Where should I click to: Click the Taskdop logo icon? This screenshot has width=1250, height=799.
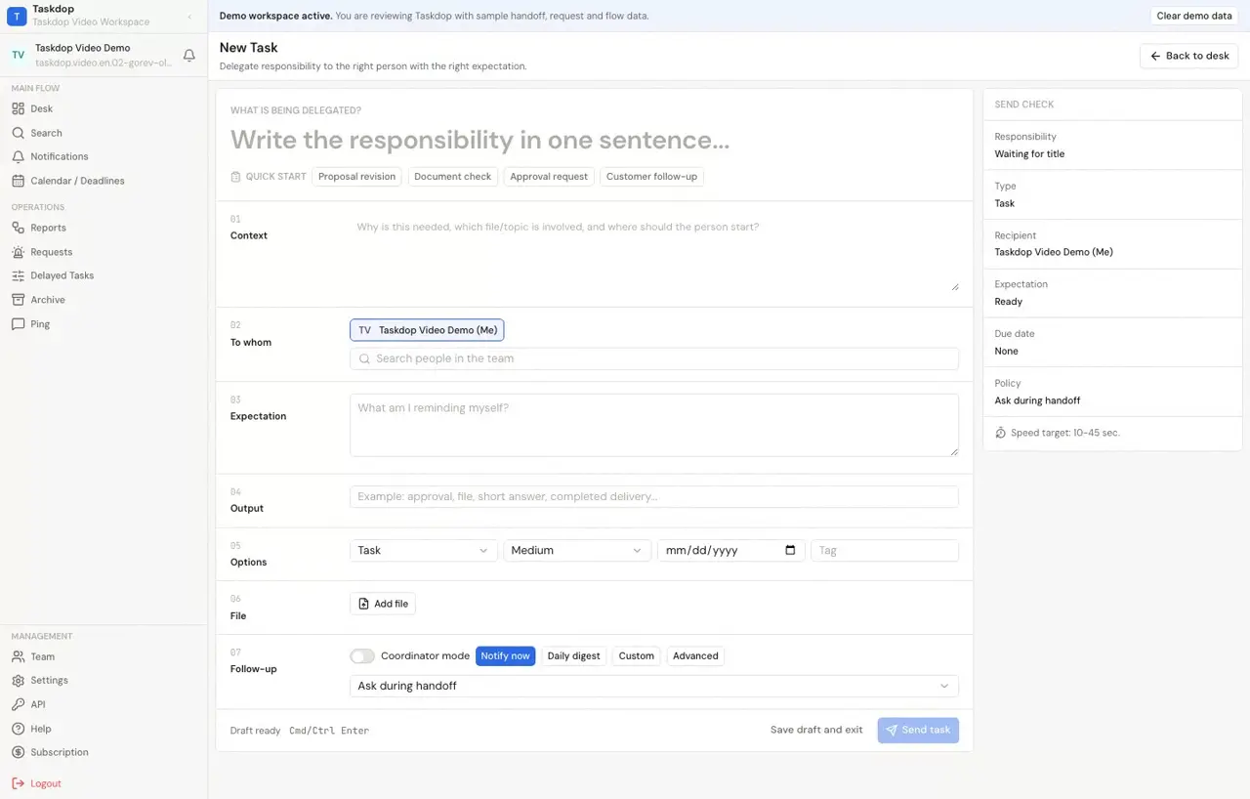click(x=17, y=15)
